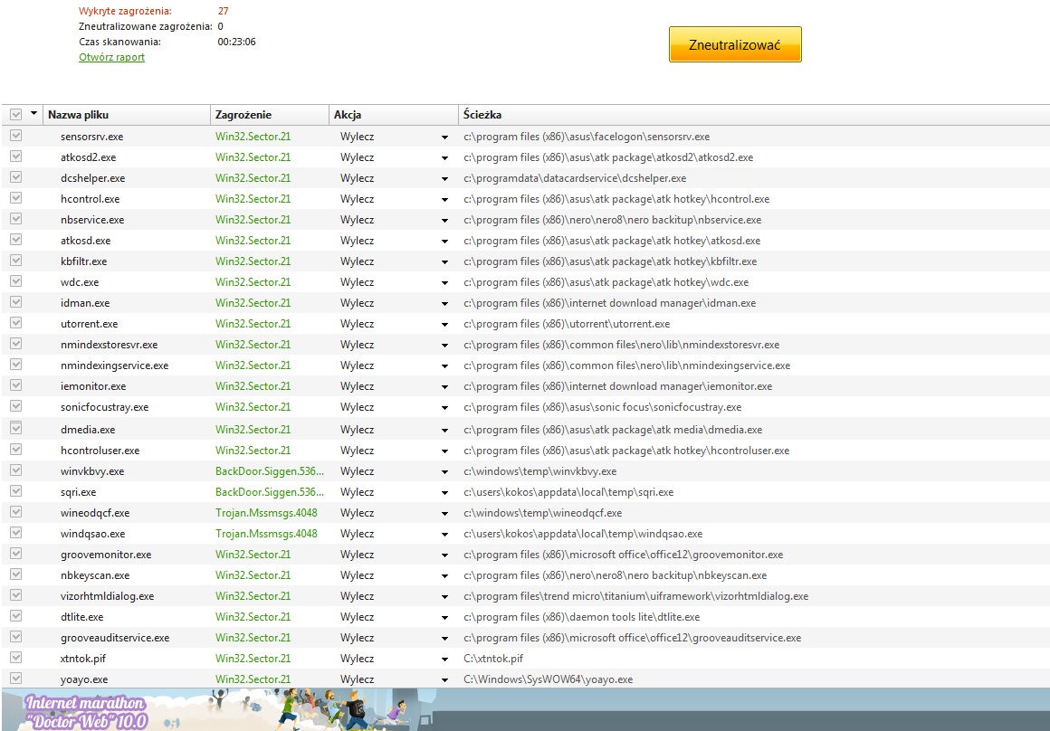
Task: Click the utorrent.exe path cell
Action: pyautogui.click(x=567, y=324)
